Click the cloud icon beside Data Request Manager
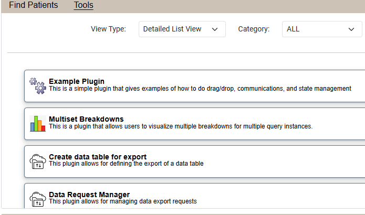The height and width of the screenshot is (215, 365). [x=37, y=198]
